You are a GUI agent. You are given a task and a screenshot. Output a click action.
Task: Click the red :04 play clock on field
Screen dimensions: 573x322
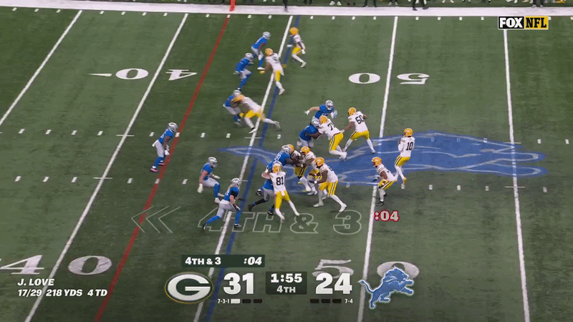coord(386,216)
